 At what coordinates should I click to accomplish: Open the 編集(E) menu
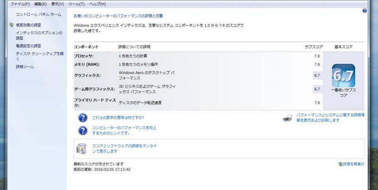(41, 4)
